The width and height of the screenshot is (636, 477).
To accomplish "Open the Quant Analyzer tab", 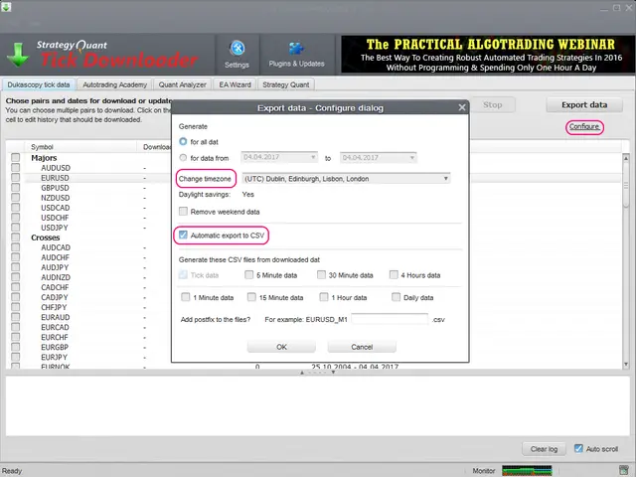I will coord(183,84).
